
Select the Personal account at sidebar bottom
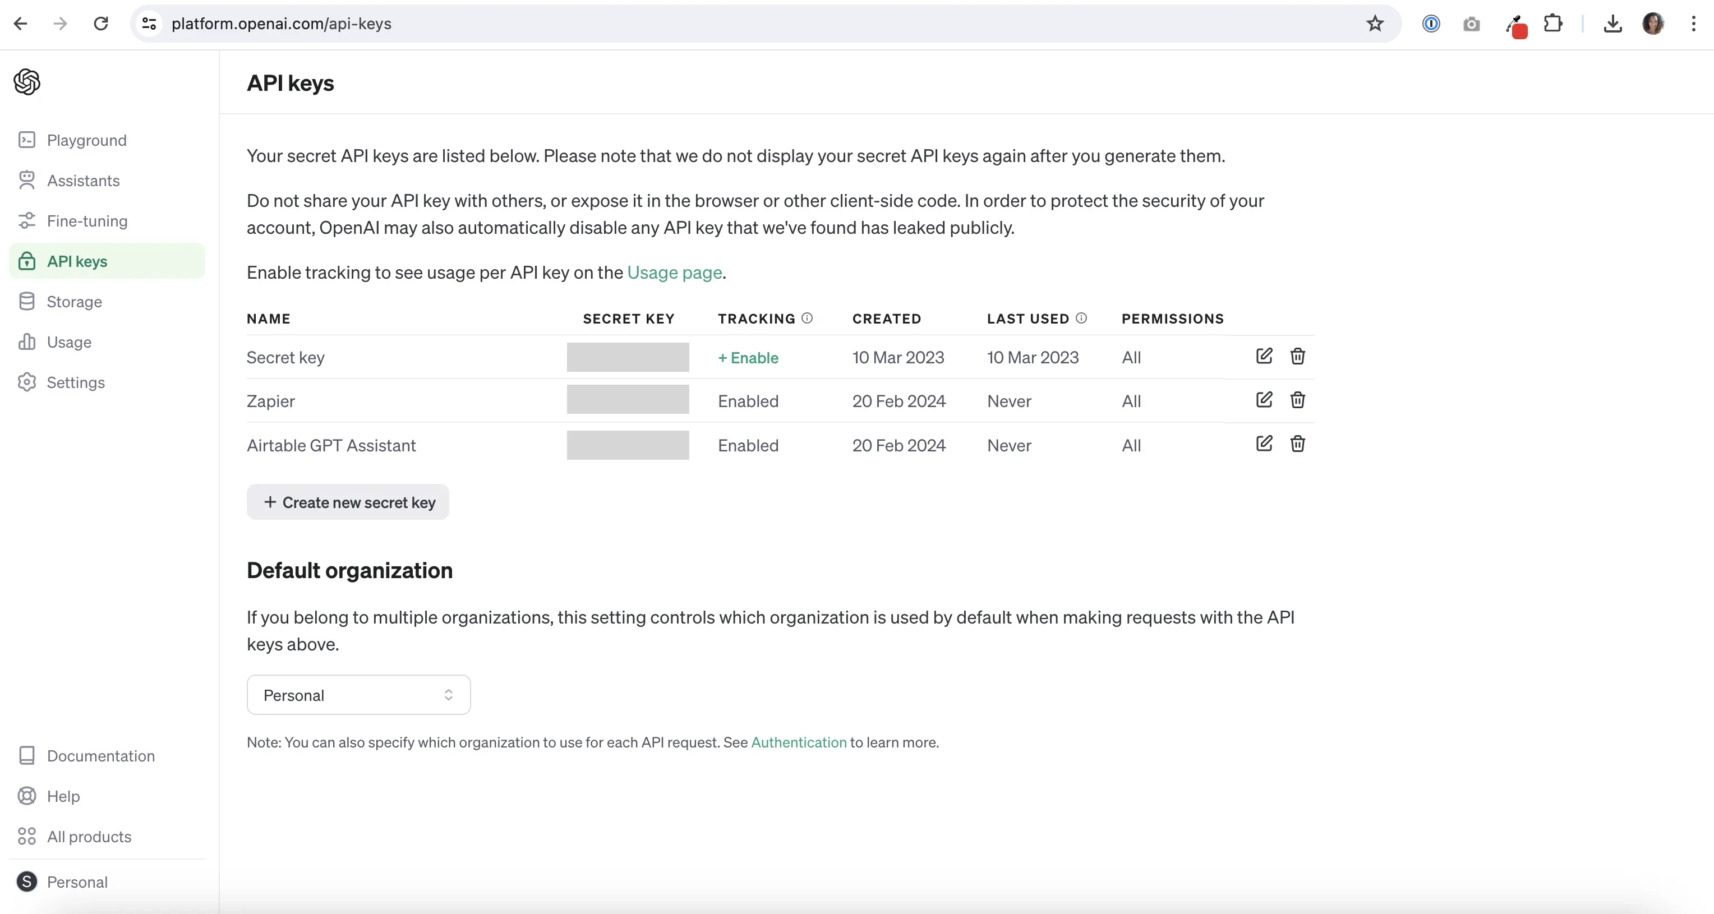(x=78, y=883)
